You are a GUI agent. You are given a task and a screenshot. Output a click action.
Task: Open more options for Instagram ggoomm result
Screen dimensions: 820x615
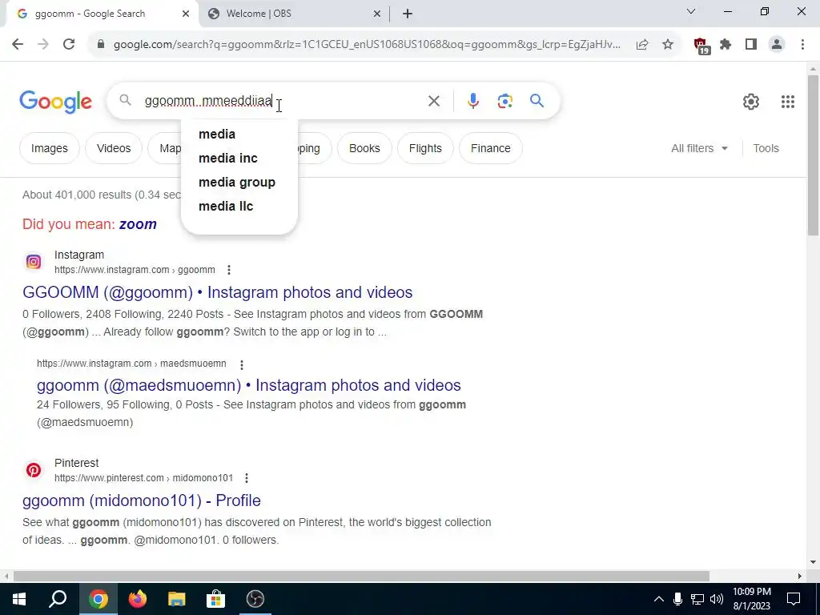pyautogui.click(x=228, y=270)
